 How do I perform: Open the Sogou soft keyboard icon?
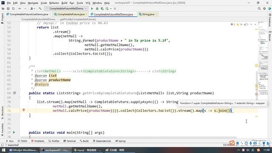255,143
